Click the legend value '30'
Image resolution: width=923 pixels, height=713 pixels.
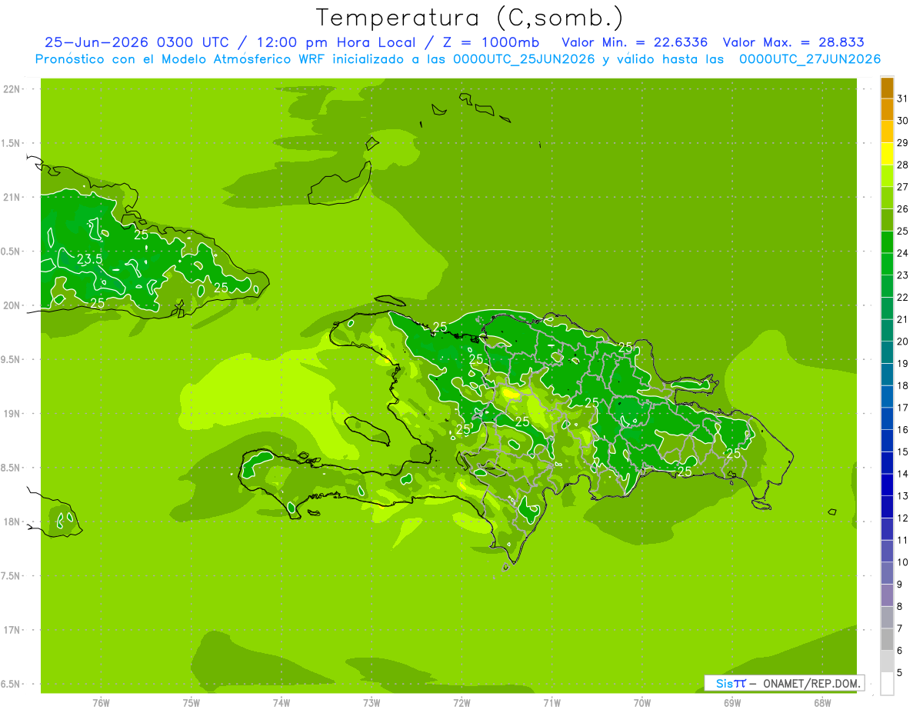[x=902, y=121]
